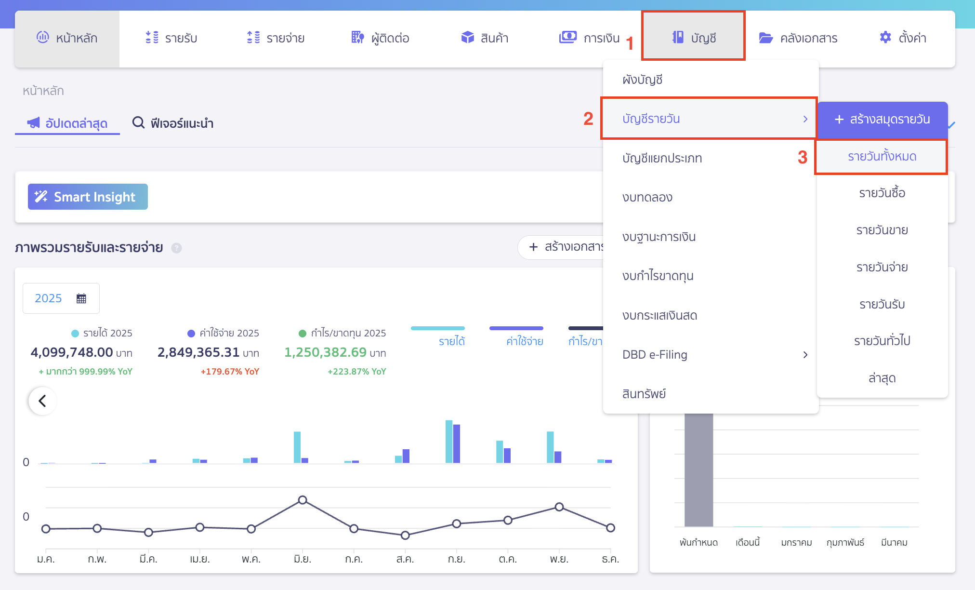Click the dashboard icon next to หน้าหลัก
Viewport: 975px width, 590px height.
[x=43, y=37]
